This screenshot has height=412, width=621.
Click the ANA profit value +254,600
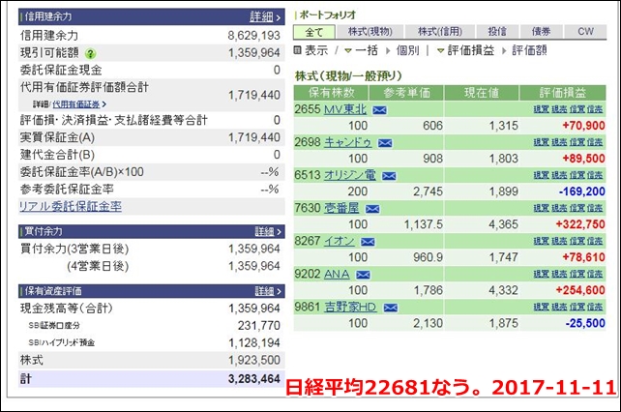click(x=580, y=290)
